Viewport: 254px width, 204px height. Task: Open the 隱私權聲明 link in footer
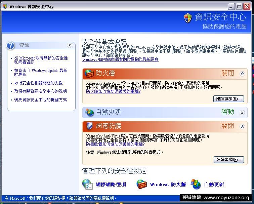104,198
